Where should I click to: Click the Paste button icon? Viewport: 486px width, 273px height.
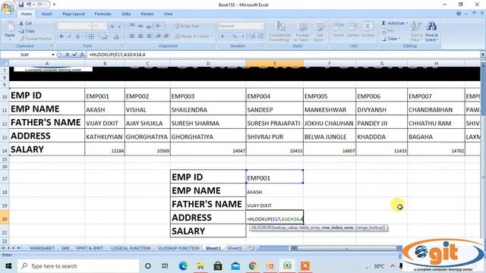tap(10, 27)
